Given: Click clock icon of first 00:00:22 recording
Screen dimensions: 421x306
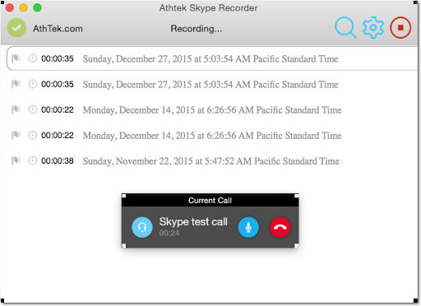Looking at the screenshot, I should point(32,109).
